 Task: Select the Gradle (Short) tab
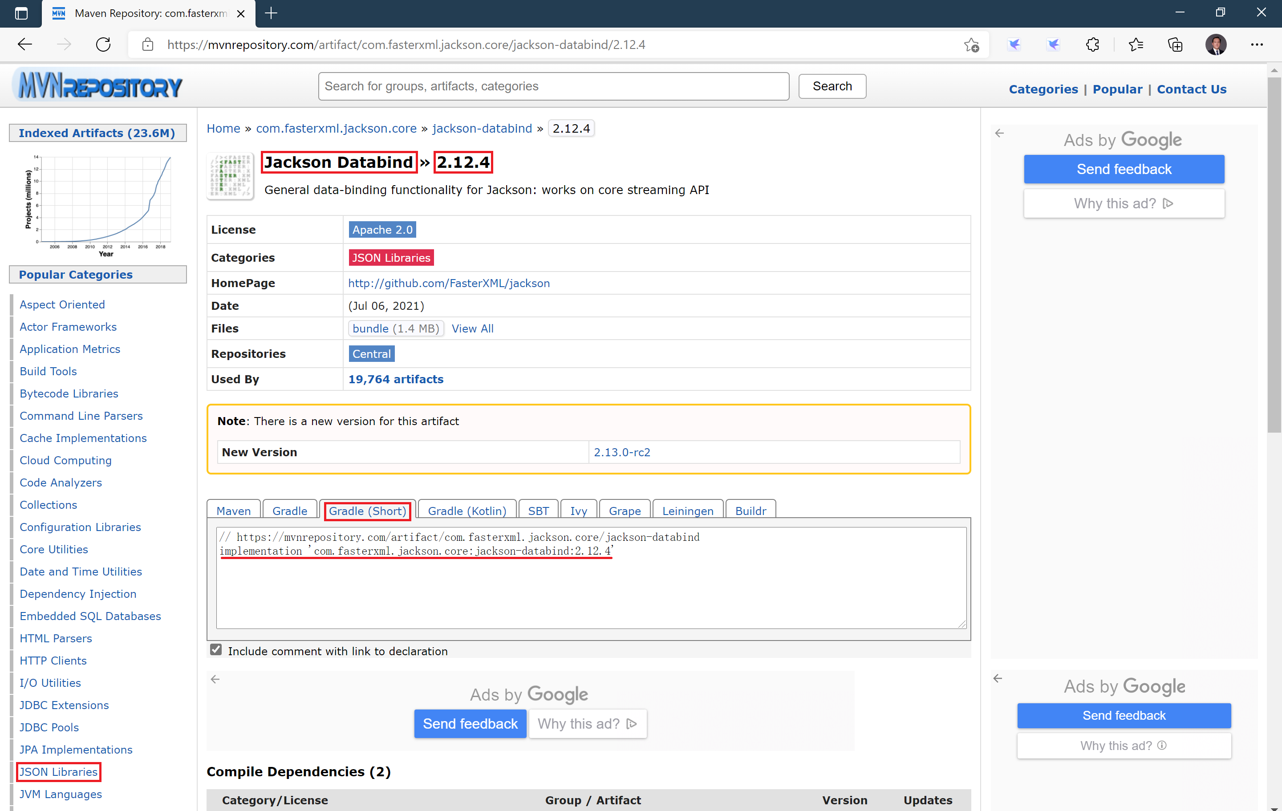pyautogui.click(x=367, y=511)
